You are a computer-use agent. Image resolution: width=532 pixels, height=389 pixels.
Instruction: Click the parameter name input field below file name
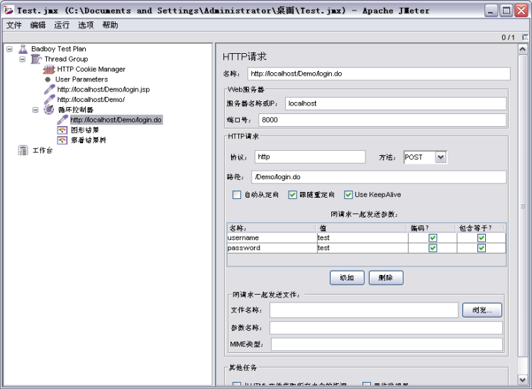386,327
